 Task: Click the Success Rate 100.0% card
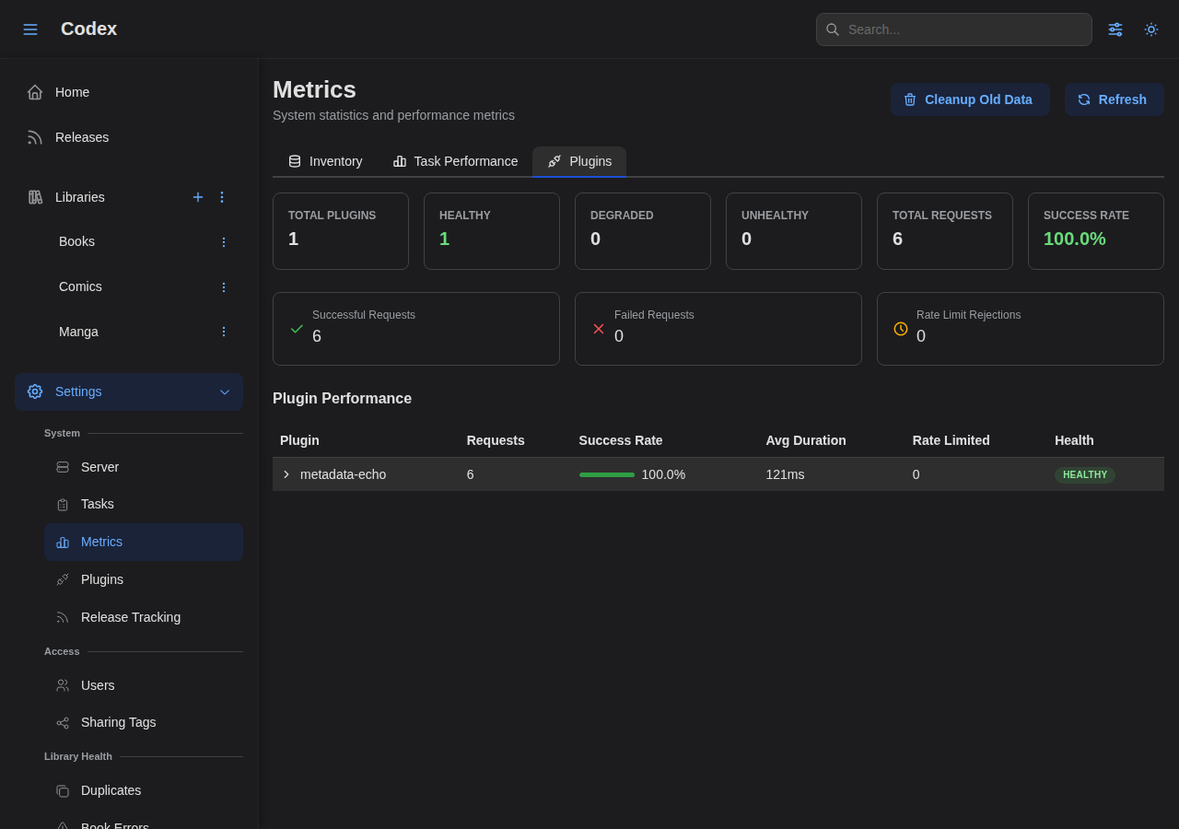pos(1096,231)
